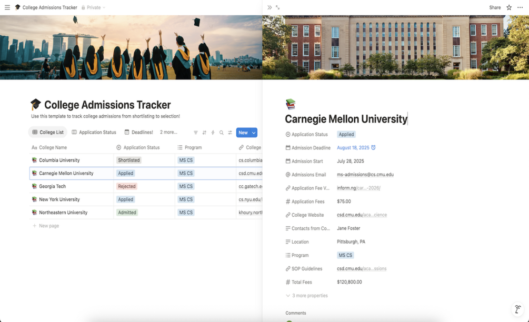Open Rejected status cell for Georgia Tech

click(x=126, y=186)
